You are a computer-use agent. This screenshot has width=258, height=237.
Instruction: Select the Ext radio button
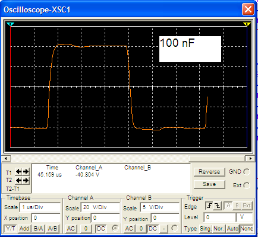(247, 185)
